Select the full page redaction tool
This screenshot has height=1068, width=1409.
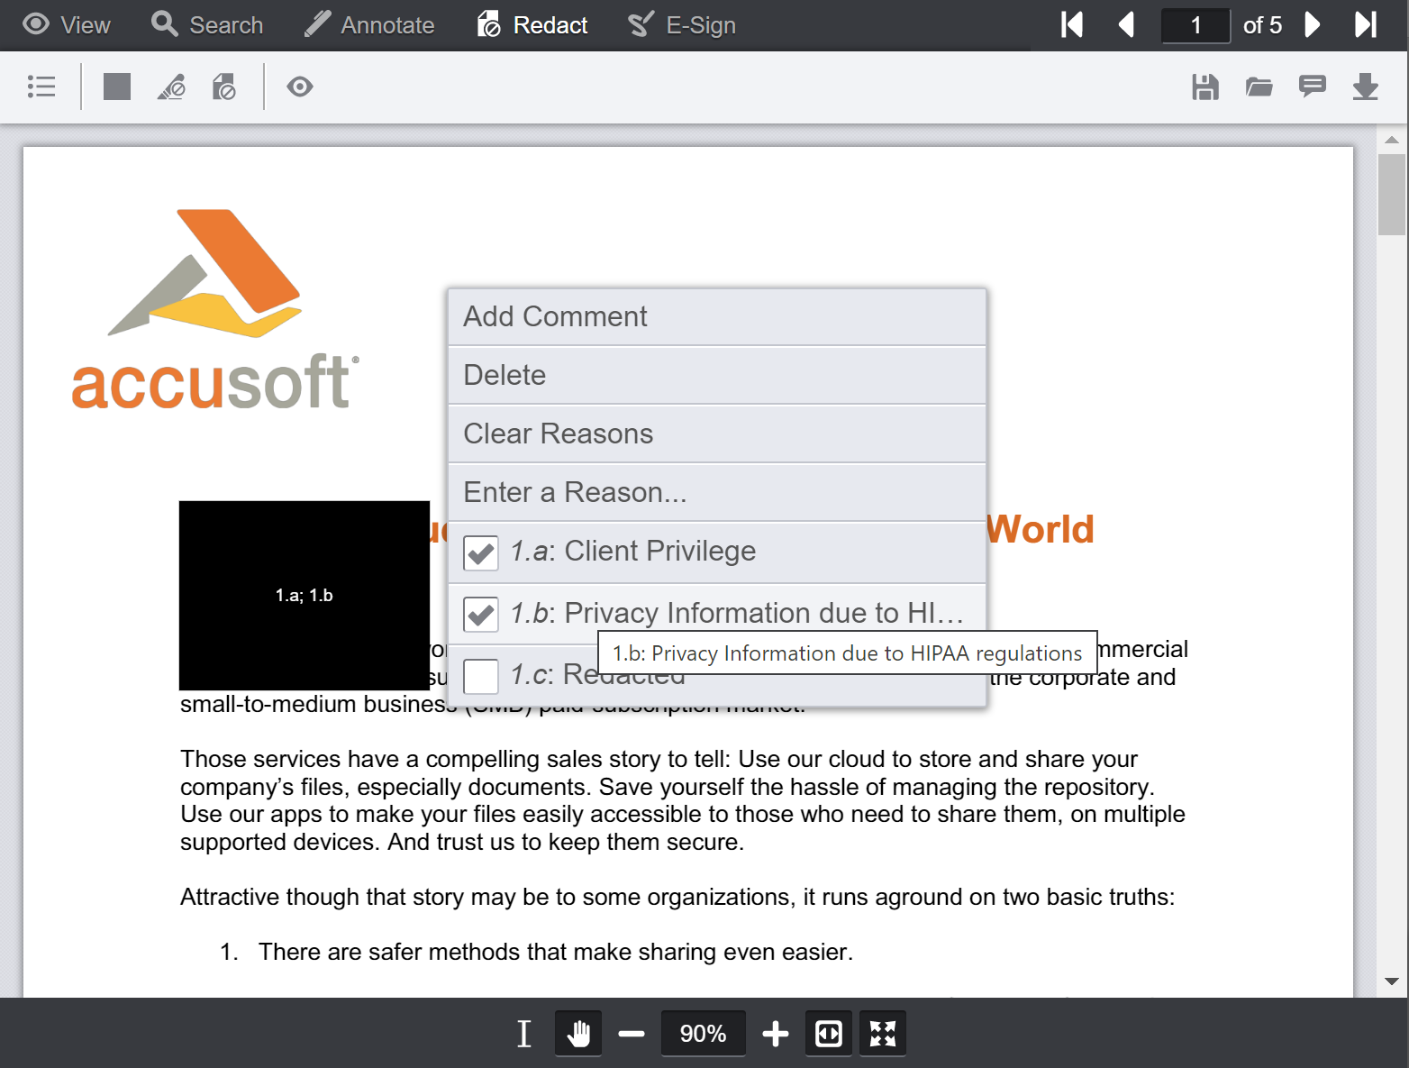pos(223,87)
